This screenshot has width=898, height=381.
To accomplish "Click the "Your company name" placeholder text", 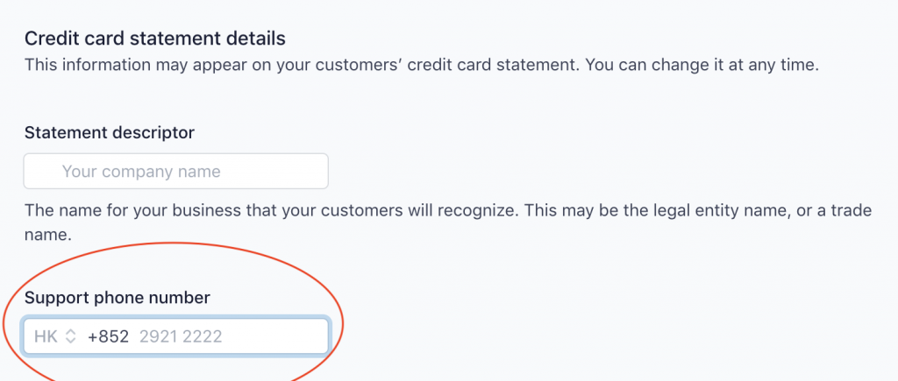I will click(x=141, y=172).
